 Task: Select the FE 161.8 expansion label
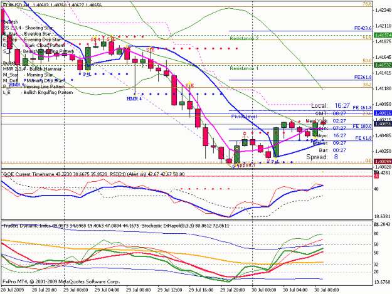click(362, 108)
